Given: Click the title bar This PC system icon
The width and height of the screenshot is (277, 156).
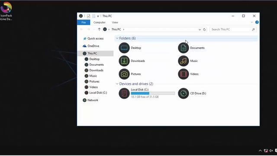Looking at the screenshot, I should [x=81, y=16].
